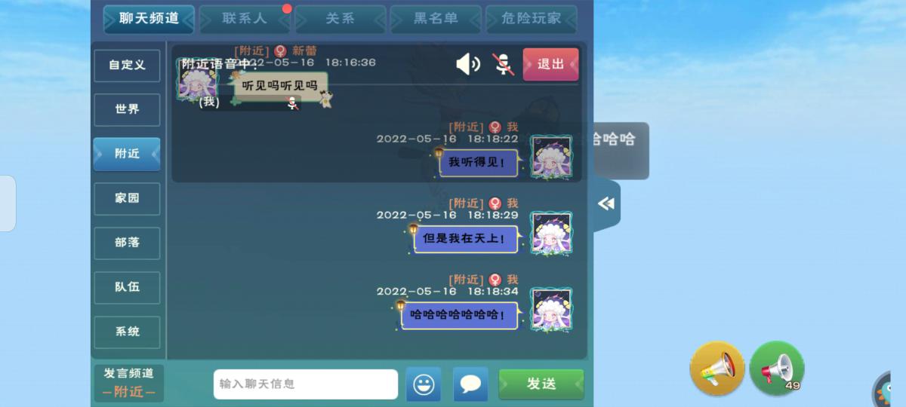Click the yellow megaphone button
Screen dimensions: 906x407
(x=717, y=369)
